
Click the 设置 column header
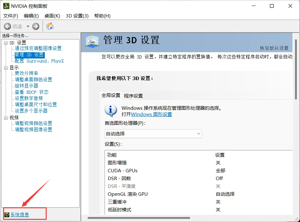(x=253, y=155)
